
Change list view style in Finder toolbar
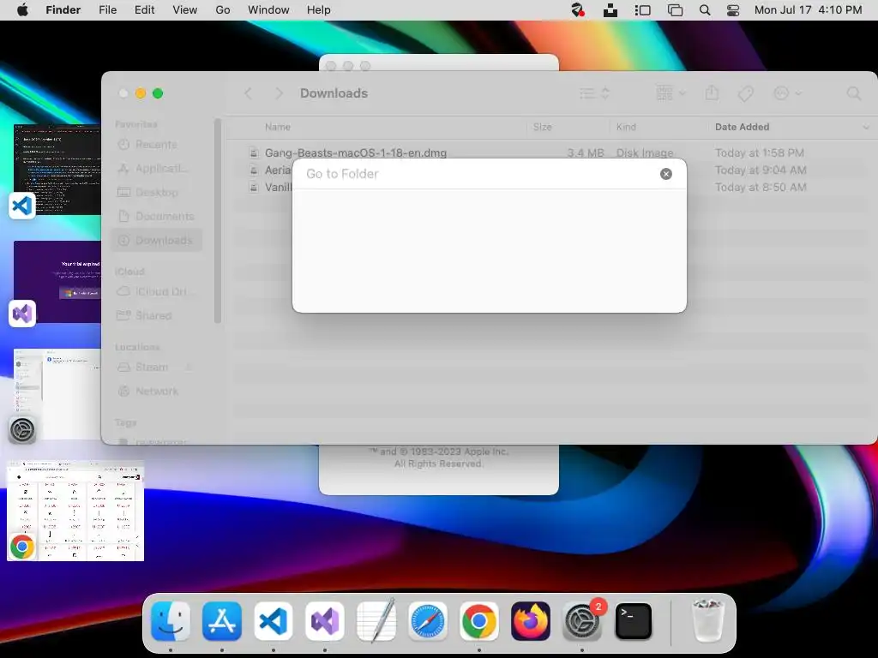tap(594, 93)
